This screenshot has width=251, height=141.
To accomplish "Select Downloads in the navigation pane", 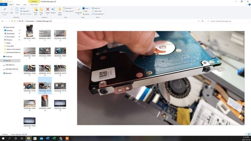I will (11, 34).
